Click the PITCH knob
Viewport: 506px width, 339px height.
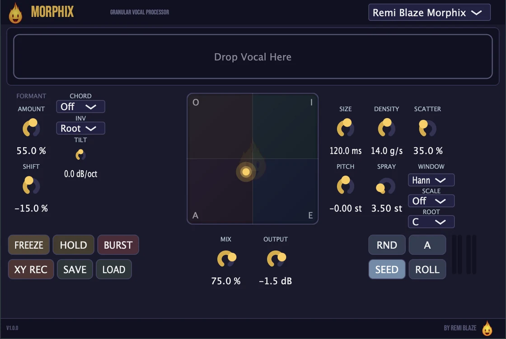345,186
